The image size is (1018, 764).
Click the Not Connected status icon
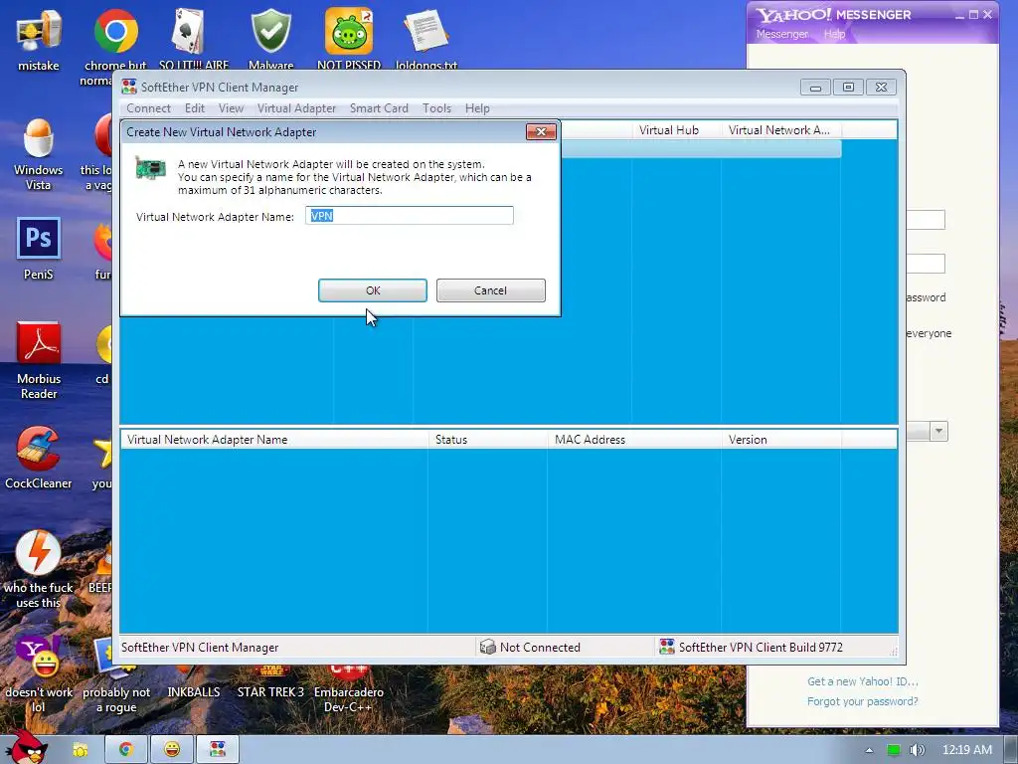(487, 647)
